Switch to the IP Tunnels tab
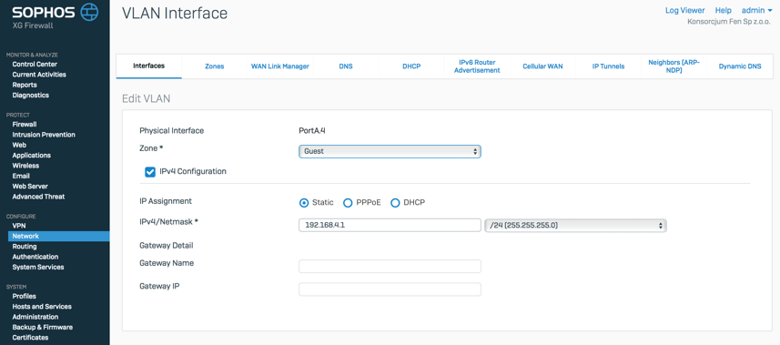The height and width of the screenshot is (345, 780). click(x=608, y=66)
